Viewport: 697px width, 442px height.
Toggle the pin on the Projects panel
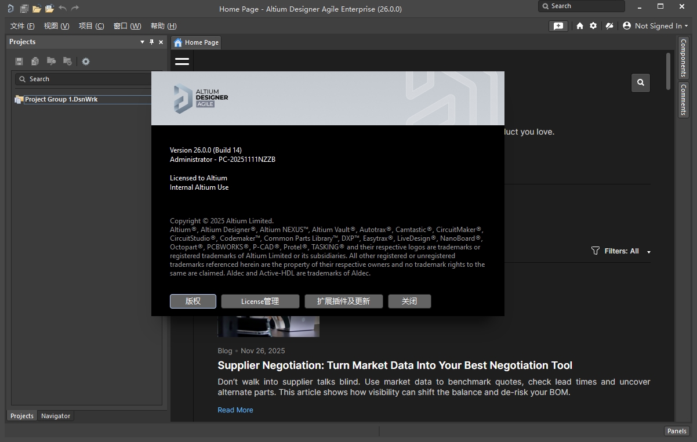coord(152,42)
